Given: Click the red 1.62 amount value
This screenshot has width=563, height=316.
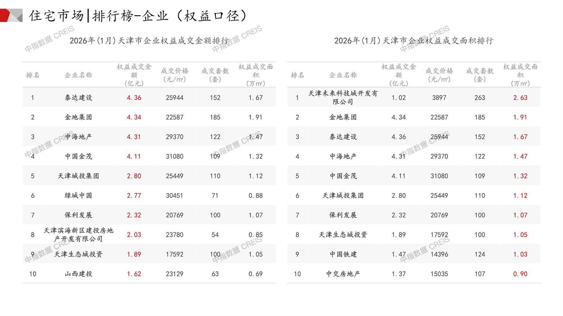Looking at the screenshot, I should point(134,274).
